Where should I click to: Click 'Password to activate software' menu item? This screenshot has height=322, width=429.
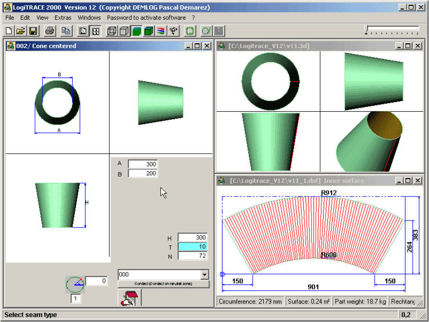tap(146, 17)
